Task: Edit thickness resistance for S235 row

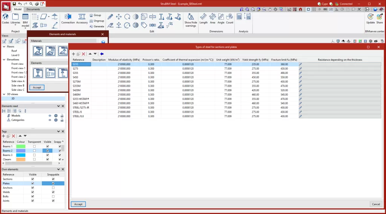Action: [x=301, y=64]
